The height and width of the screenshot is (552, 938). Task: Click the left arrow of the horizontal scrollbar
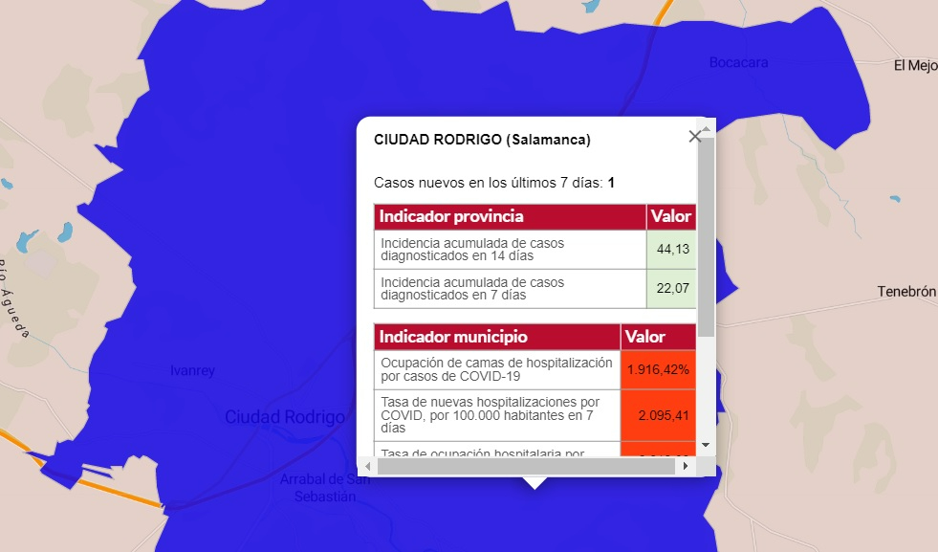point(367,467)
